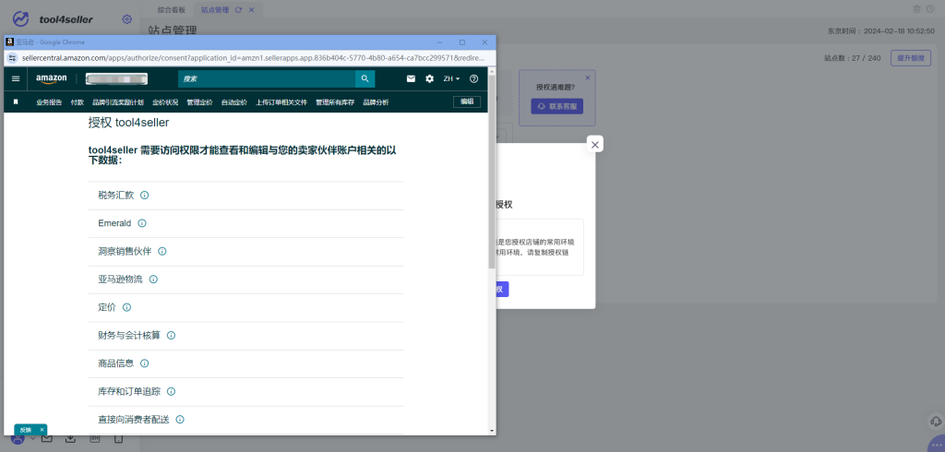Click the 提升额度 button
The image size is (945, 452).
911,58
